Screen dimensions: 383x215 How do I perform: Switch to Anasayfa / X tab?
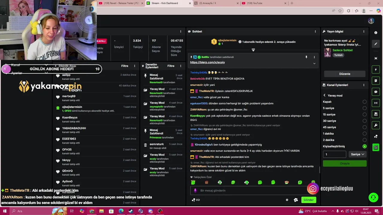pos(216,3)
